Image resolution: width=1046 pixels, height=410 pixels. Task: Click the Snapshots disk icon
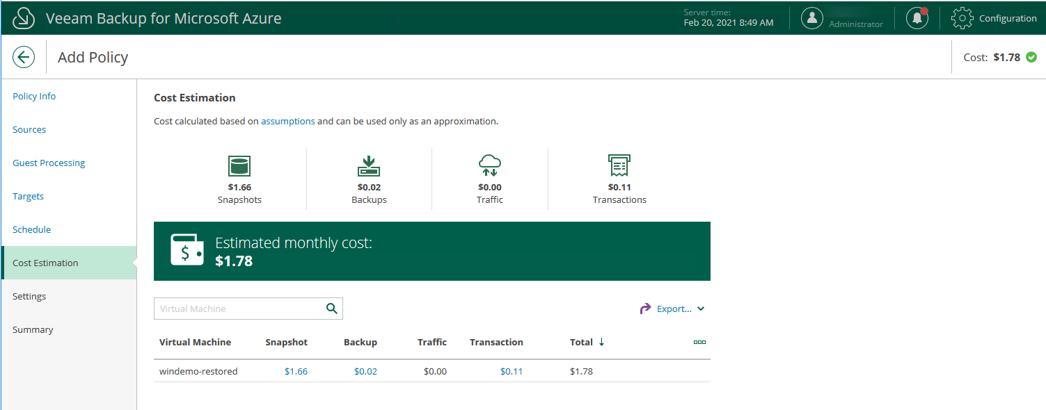pos(239,166)
